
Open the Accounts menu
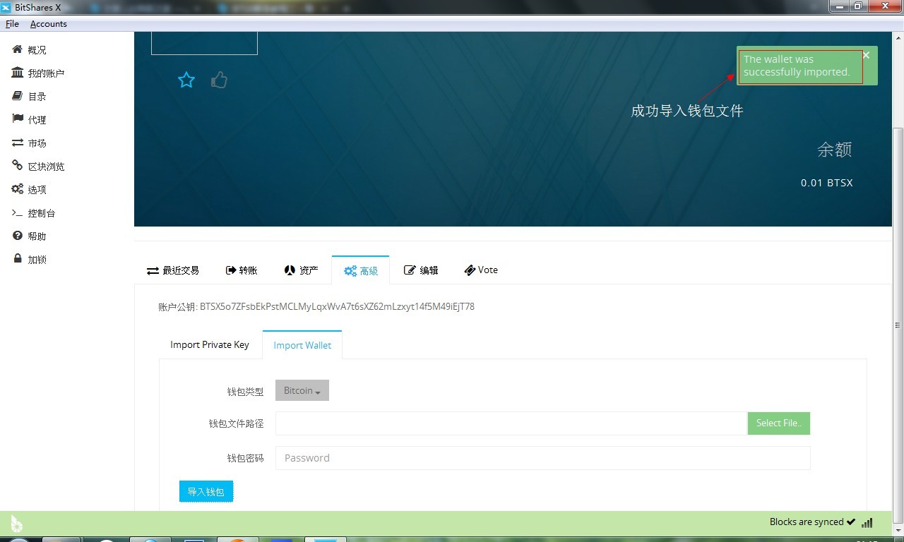coord(49,24)
